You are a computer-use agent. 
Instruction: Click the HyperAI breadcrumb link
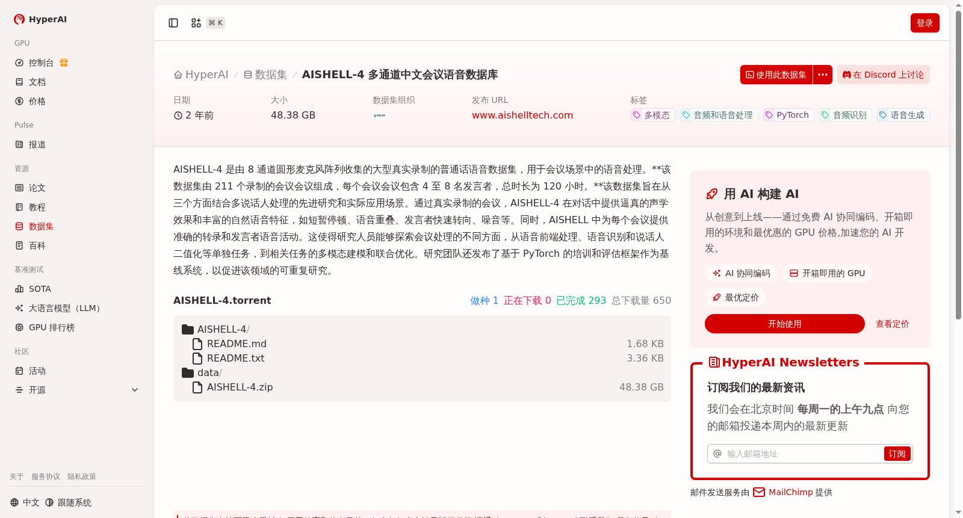[x=201, y=75]
